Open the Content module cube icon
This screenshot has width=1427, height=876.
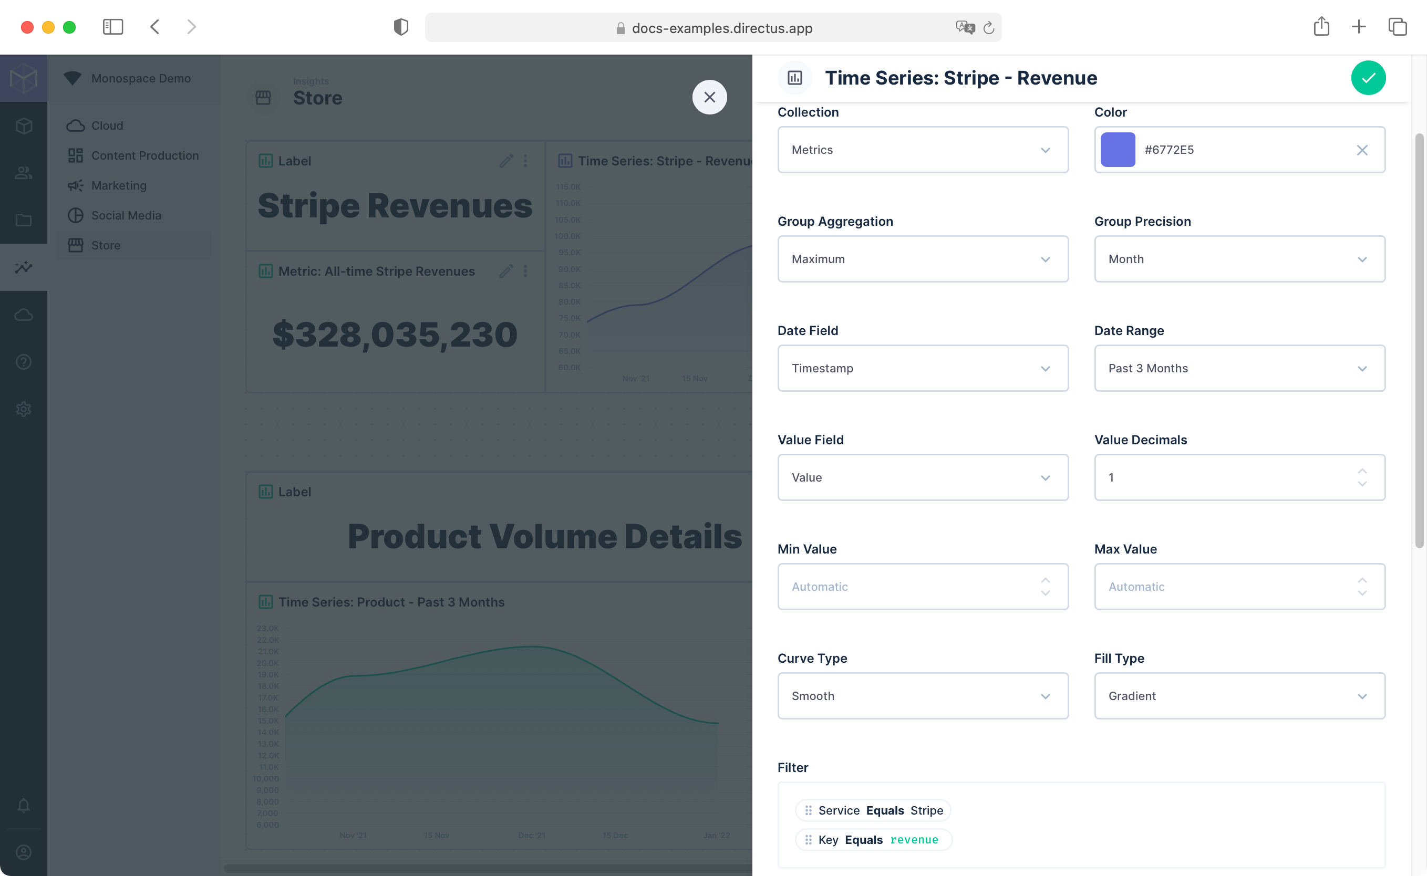click(24, 126)
